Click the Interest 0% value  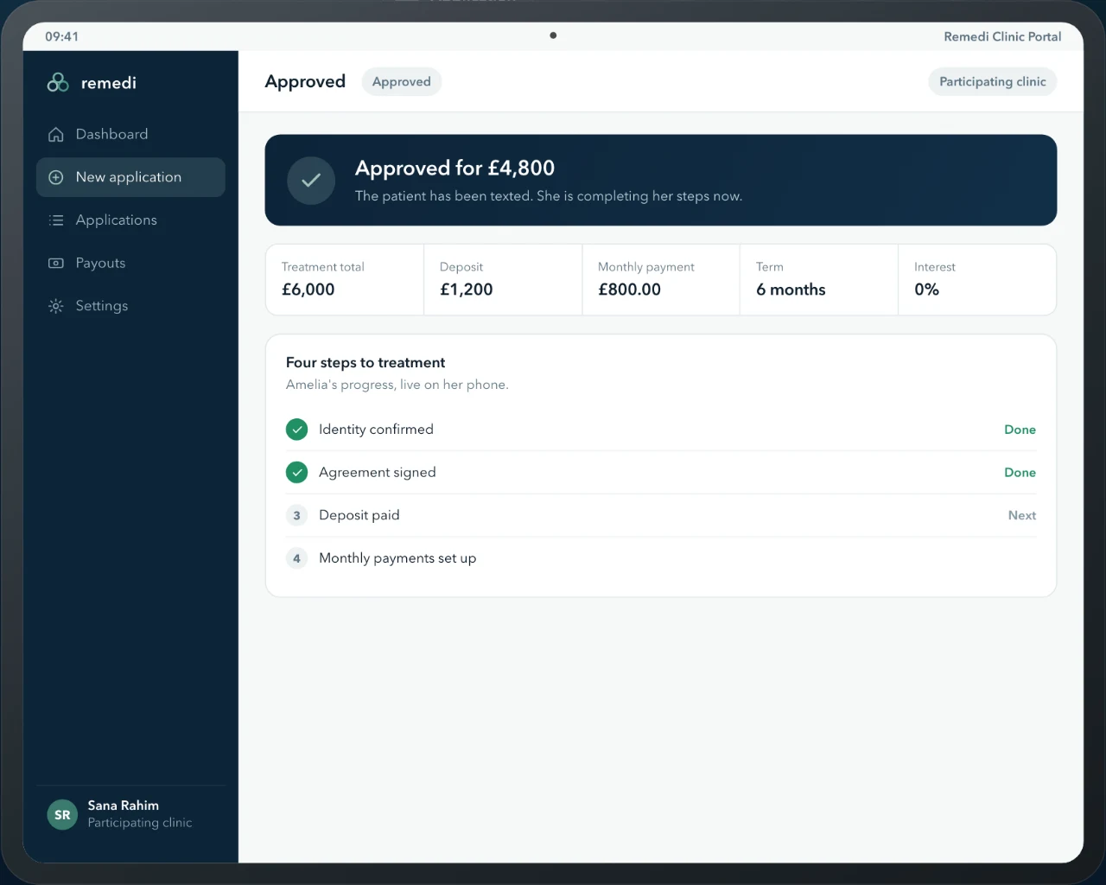click(x=926, y=290)
